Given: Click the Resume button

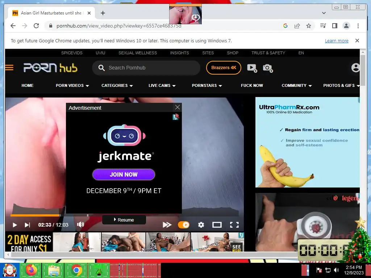Looking at the screenshot, I should pos(124,220).
